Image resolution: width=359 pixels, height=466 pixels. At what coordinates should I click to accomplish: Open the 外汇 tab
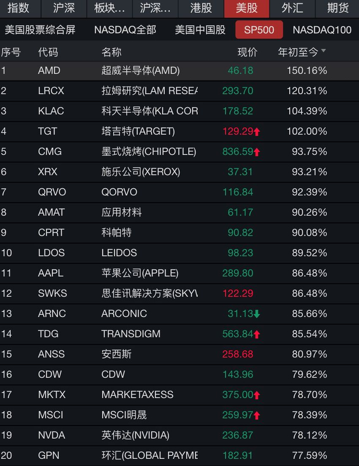[x=292, y=8]
